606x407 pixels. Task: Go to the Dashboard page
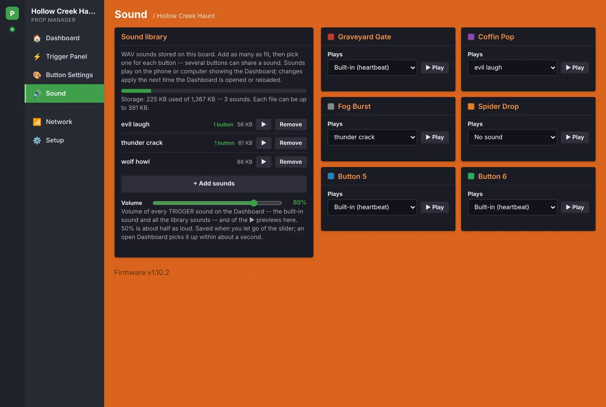tap(64, 38)
